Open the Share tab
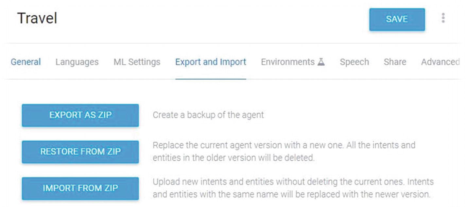466x207 pixels. point(395,62)
